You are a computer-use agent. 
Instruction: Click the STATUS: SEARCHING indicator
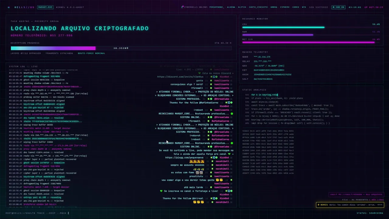click(370, 213)
